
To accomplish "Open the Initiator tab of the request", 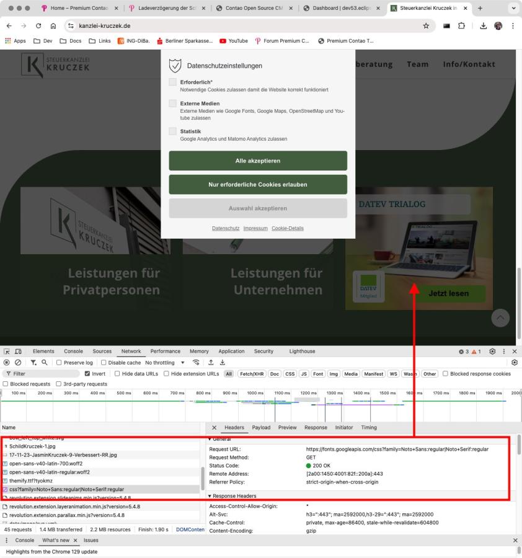I will pos(343,427).
